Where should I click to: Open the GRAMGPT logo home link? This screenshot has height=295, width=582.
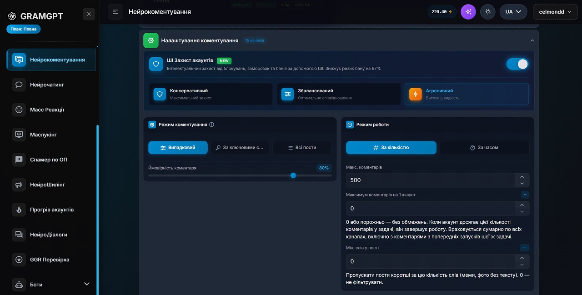pos(35,16)
